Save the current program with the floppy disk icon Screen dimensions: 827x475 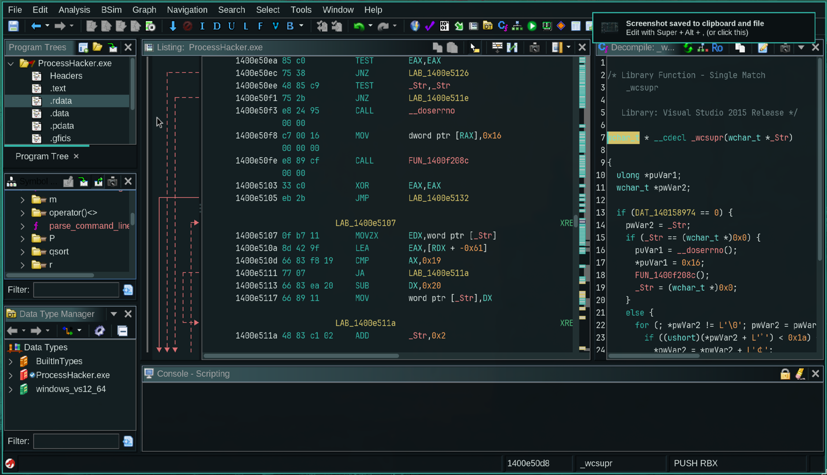click(13, 26)
